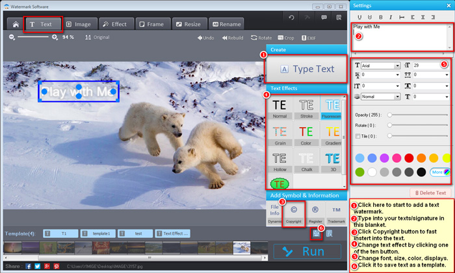Toggle bold formatting in Settings

(x=382, y=17)
